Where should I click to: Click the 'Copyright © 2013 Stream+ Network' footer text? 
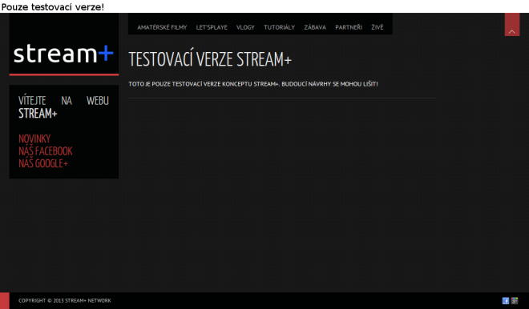65,300
